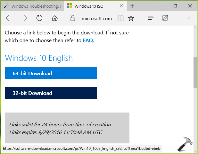Click the Windows 10 English heading
The height and width of the screenshot is (154, 198).
point(39,58)
